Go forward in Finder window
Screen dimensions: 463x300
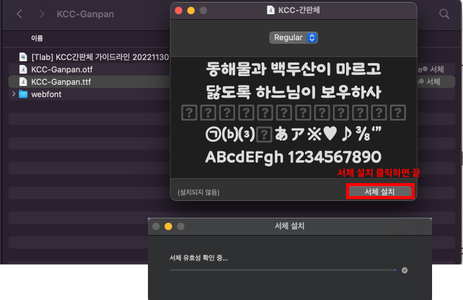41,14
